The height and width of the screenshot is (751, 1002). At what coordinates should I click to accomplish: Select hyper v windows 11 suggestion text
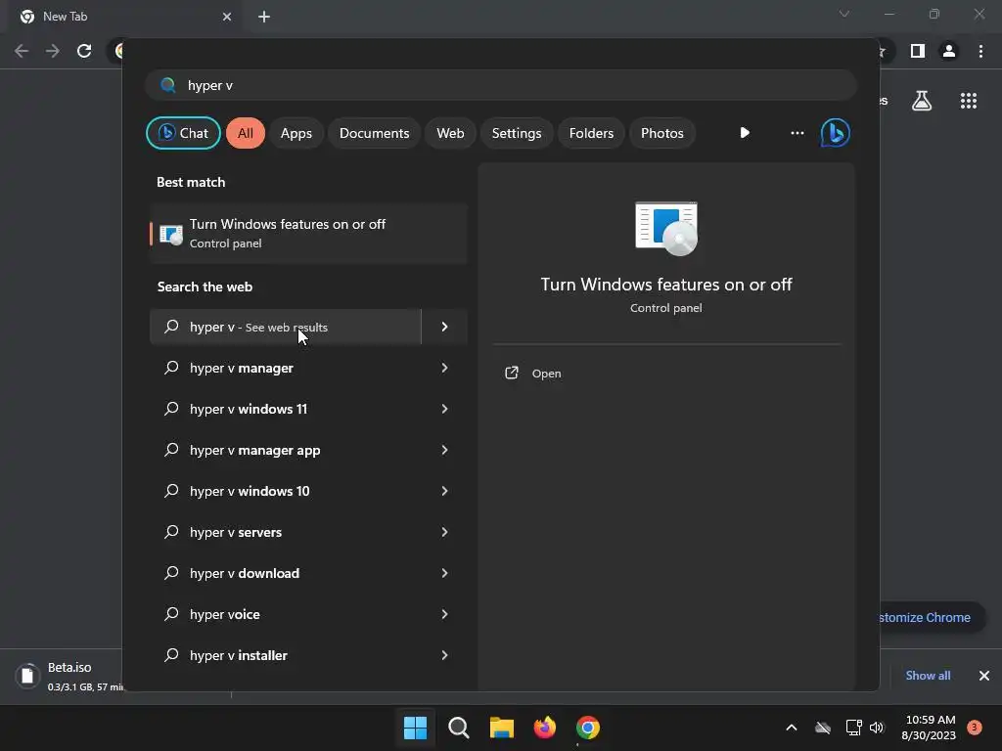[249, 409]
